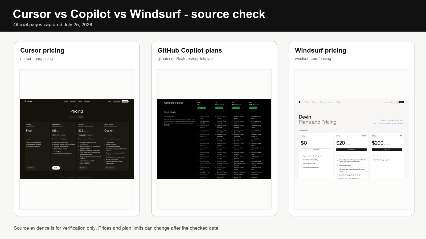Click Download button in Cursor navbar
Viewport: 426px width, 239px height.
[125, 101]
